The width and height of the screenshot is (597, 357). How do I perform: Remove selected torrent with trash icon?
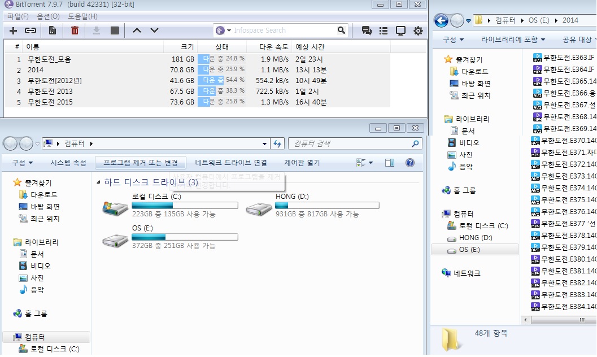click(75, 31)
